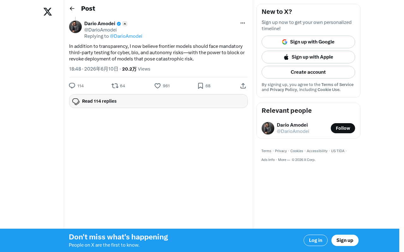The height and width of the screenshot is (252, 404).
Task: Click the Create account button
Action: click(x=308, y=72)
